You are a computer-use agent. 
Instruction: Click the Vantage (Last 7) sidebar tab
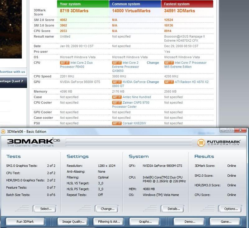(x=13, y=82)
